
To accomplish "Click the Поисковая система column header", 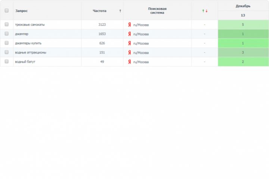I will coord(157,10).
